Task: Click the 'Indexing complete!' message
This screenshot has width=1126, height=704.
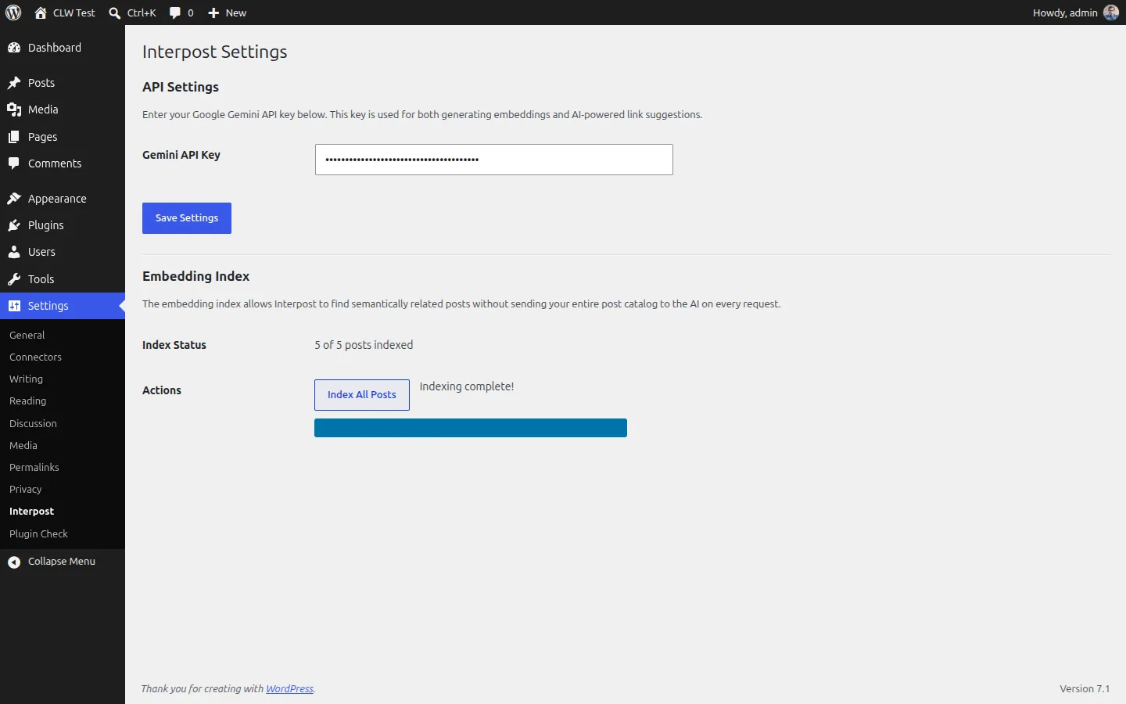Action: 467,386
